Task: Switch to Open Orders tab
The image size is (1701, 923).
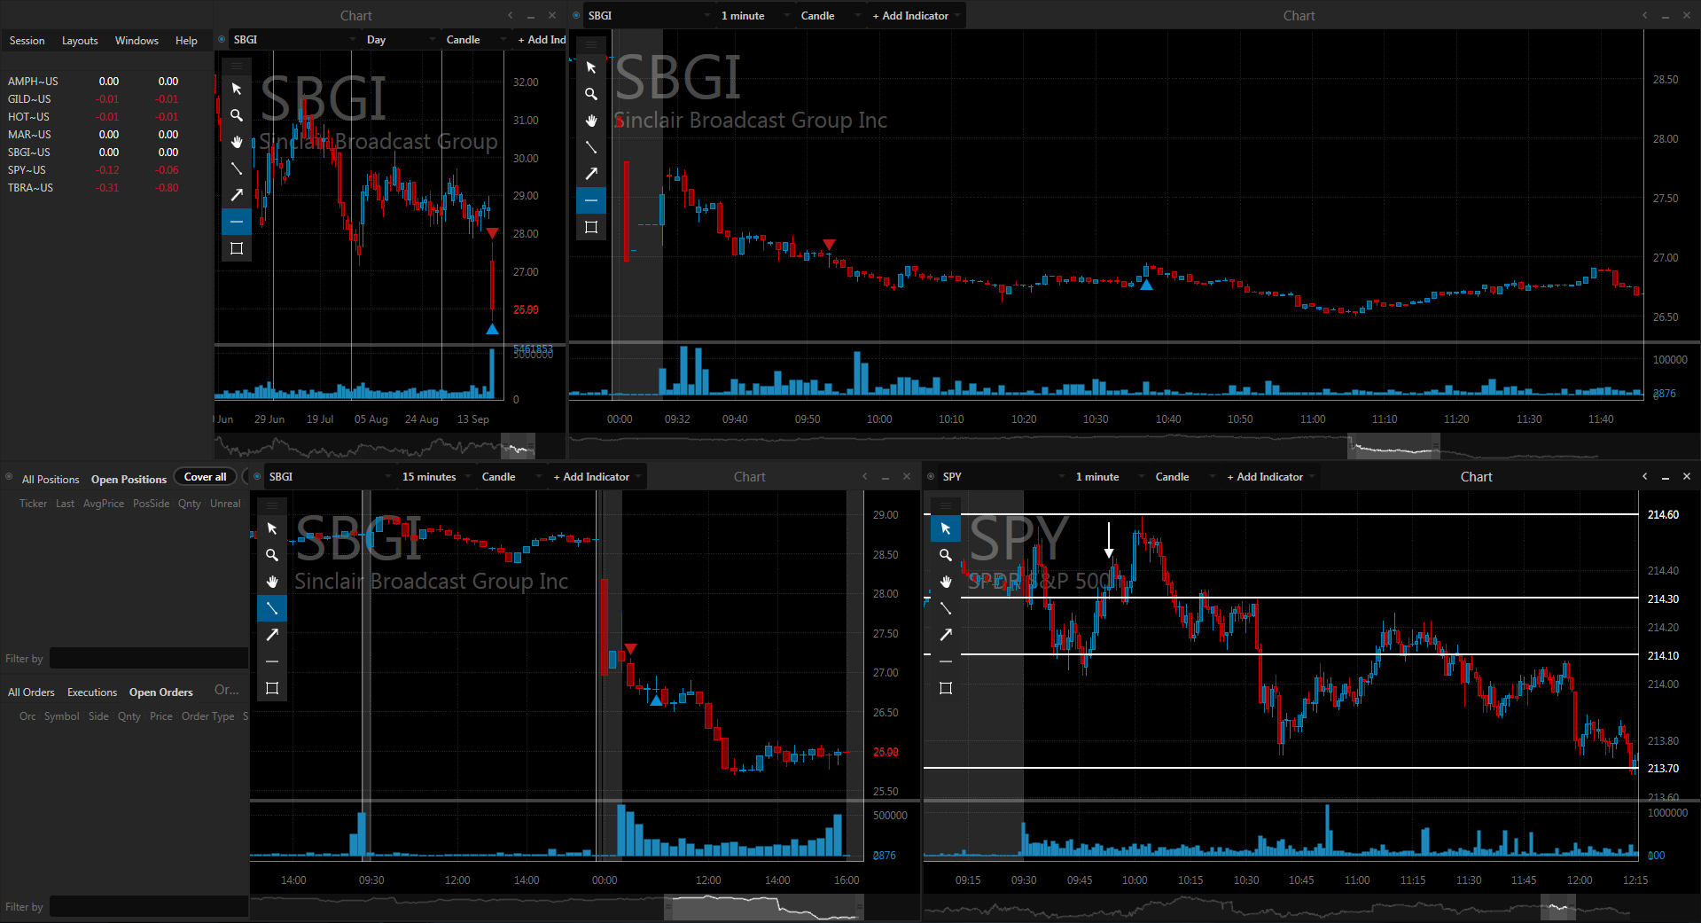Action: click(x=160, y=692)
